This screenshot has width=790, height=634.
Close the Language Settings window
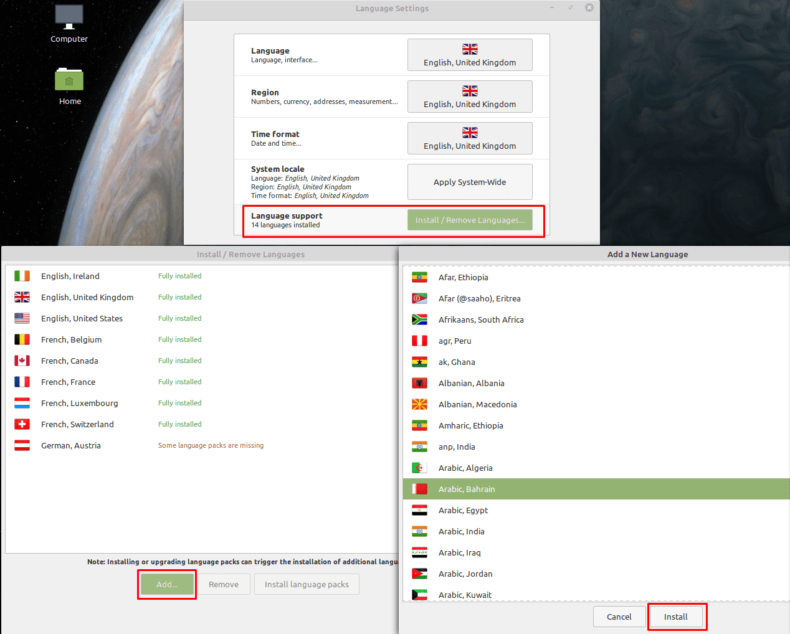(589, 7)
